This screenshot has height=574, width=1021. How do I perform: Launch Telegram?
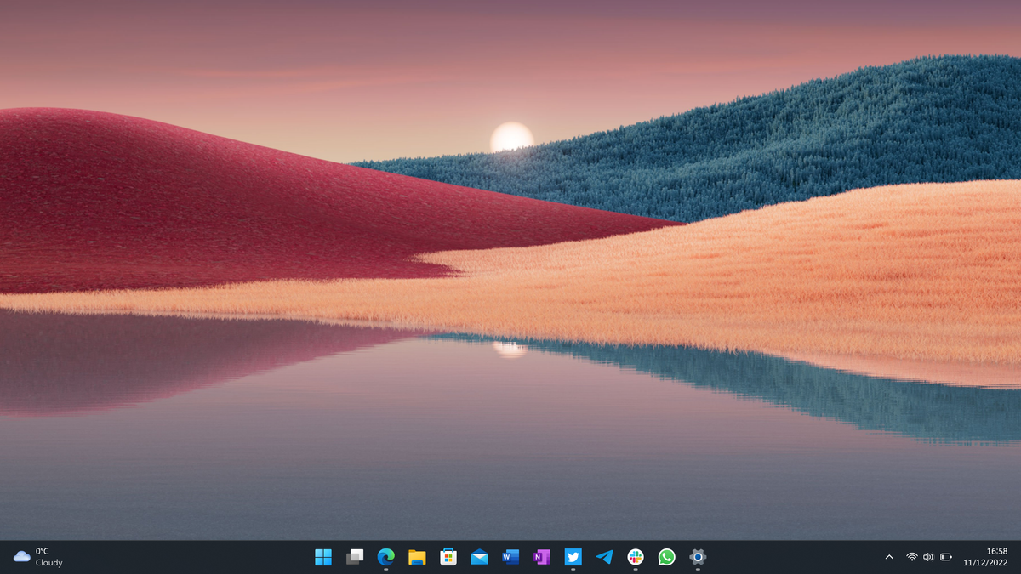click(x=604, y=558)
